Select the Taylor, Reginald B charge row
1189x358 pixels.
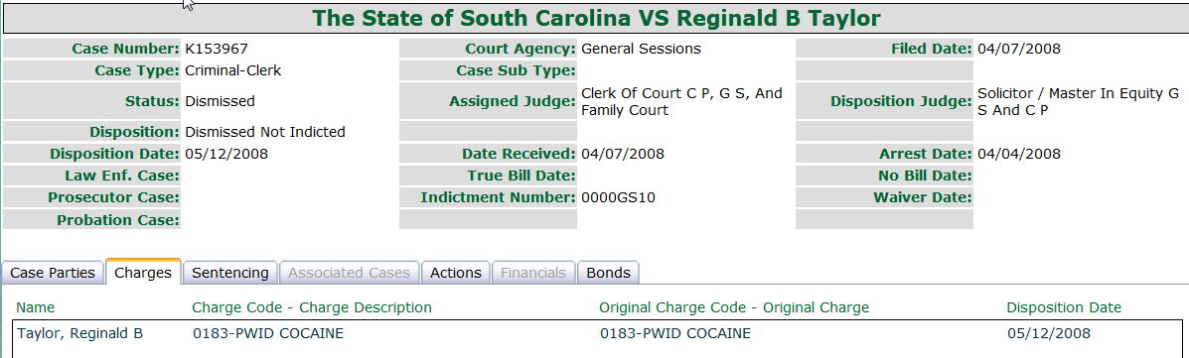point(598,334)
